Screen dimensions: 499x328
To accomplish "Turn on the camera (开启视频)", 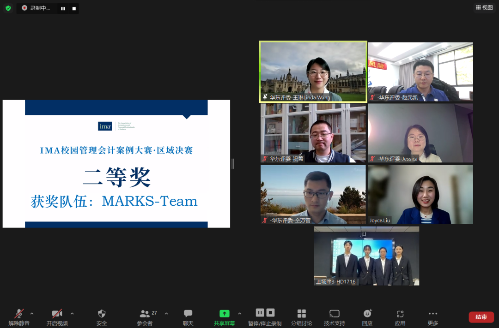I will 57,314.
